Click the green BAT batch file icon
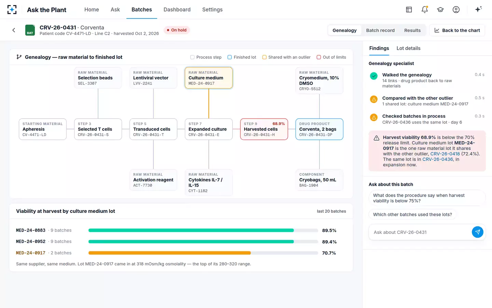 pos(30,30)
